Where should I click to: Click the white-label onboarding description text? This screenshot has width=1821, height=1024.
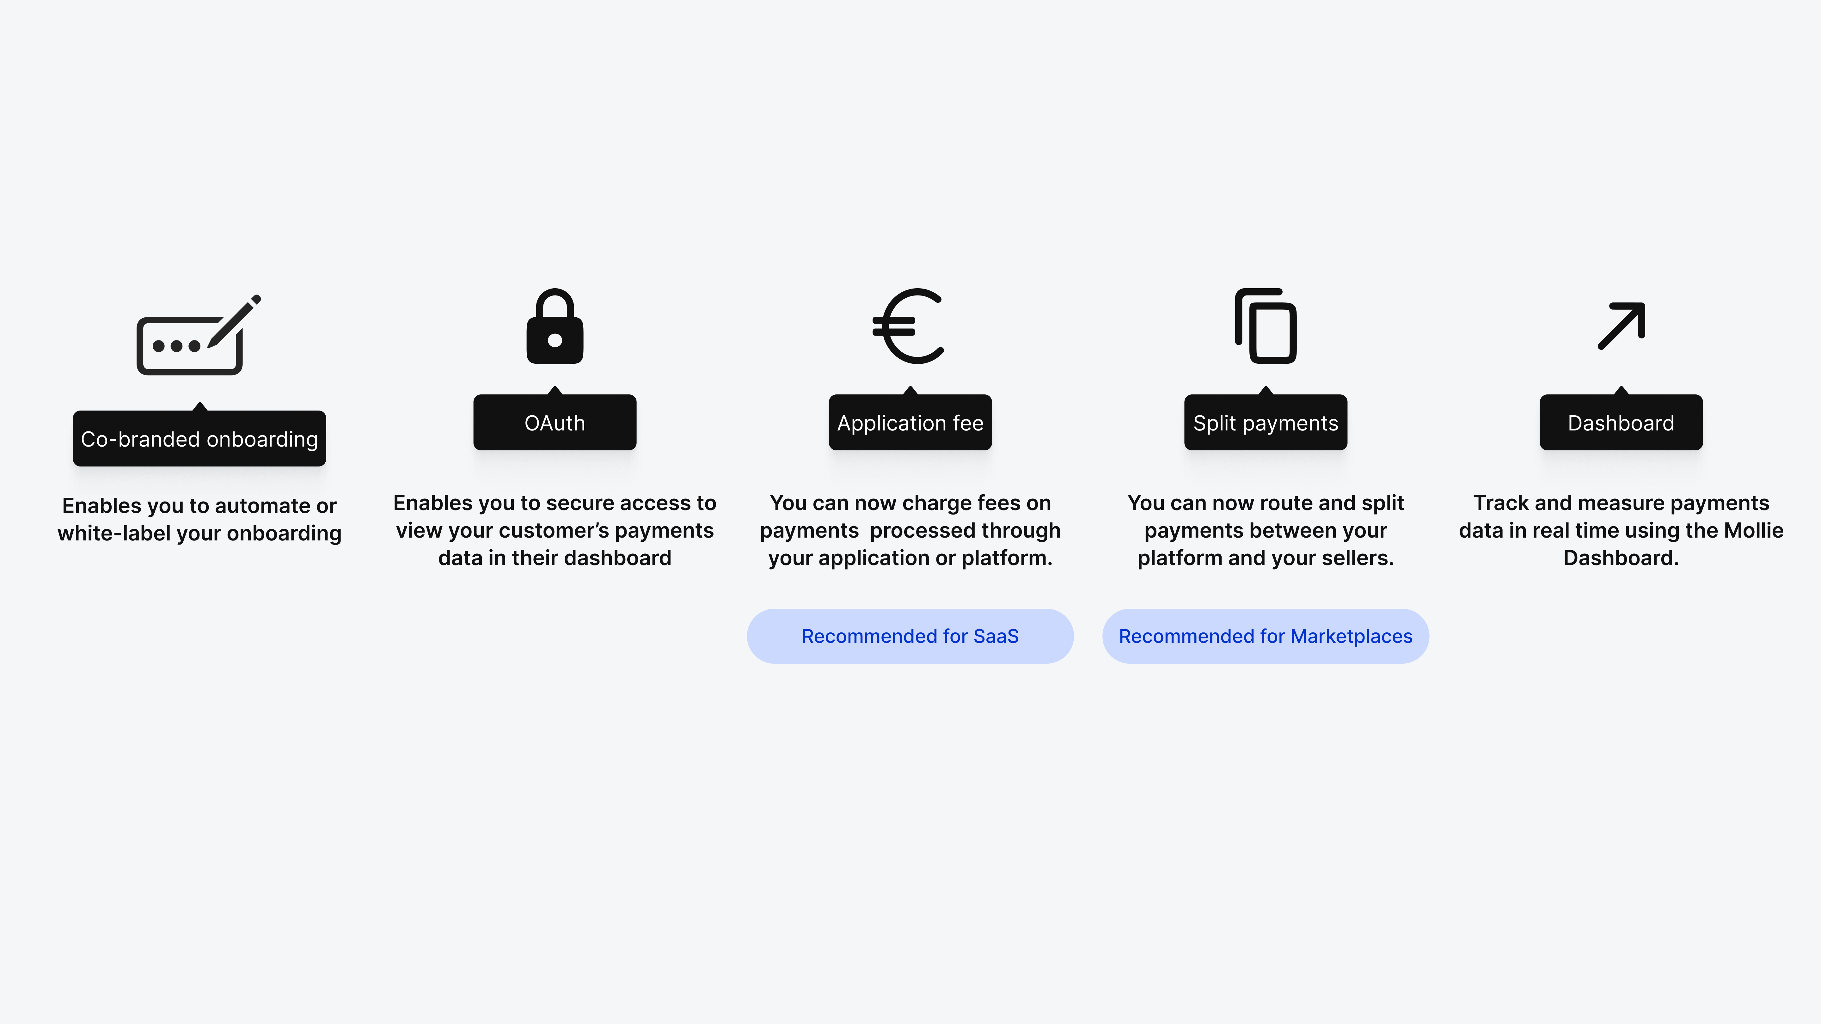(x=199, y=519)
